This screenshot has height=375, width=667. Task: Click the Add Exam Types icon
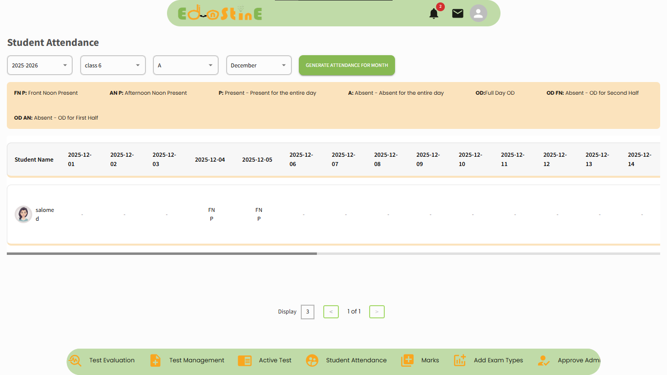459,360
